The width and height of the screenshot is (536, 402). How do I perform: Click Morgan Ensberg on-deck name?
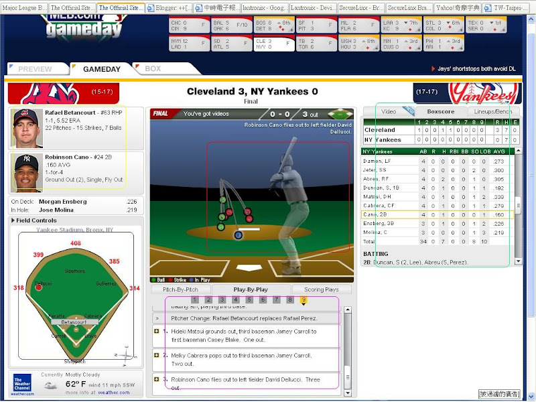(62, 202)
